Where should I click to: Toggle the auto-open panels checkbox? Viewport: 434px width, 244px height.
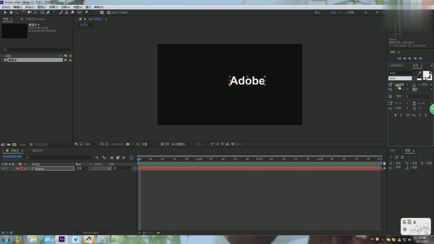109,13
